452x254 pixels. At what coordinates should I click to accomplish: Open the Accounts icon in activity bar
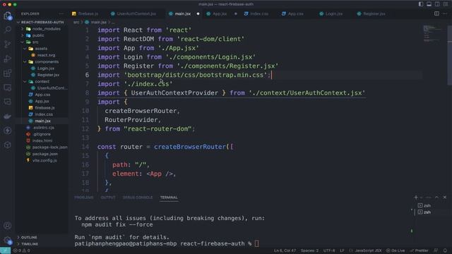8,226
